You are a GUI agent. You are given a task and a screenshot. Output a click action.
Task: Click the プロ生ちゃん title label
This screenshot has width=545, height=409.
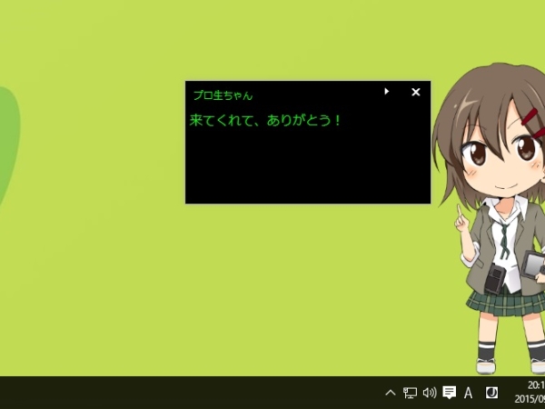tap(223, 95)
